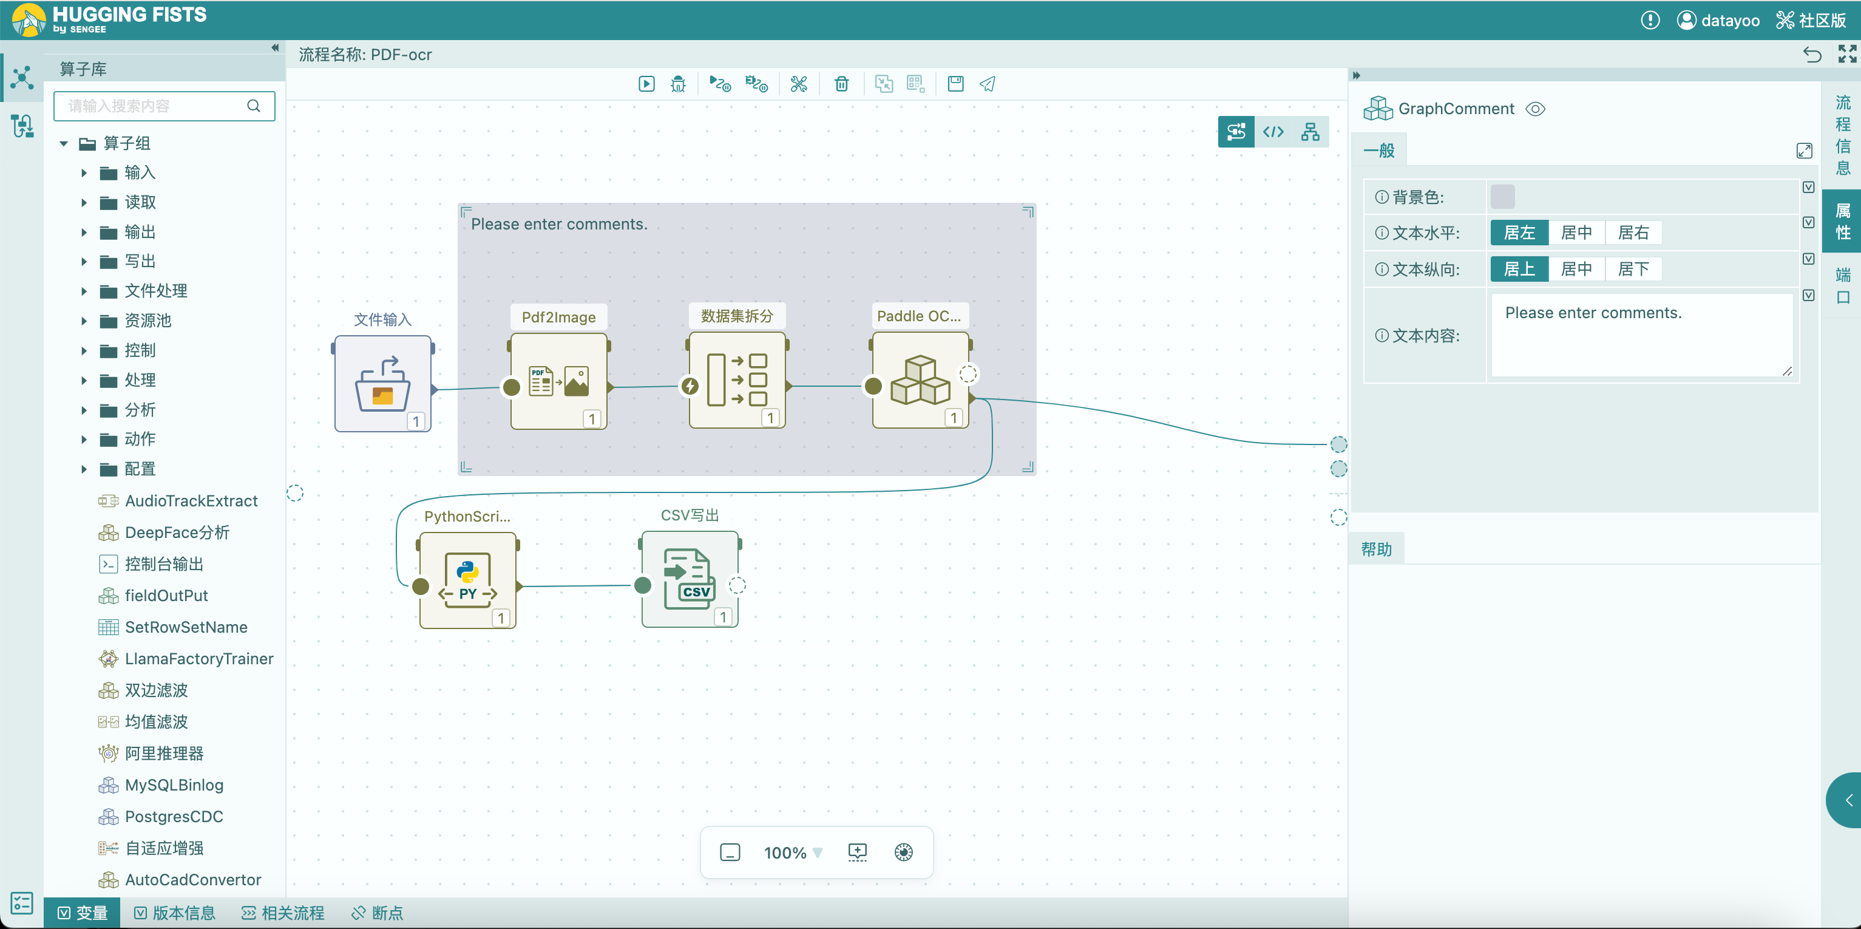
Task: Toggle GraphComment eye visibility icon
Action: click(x=1535, y=109)
